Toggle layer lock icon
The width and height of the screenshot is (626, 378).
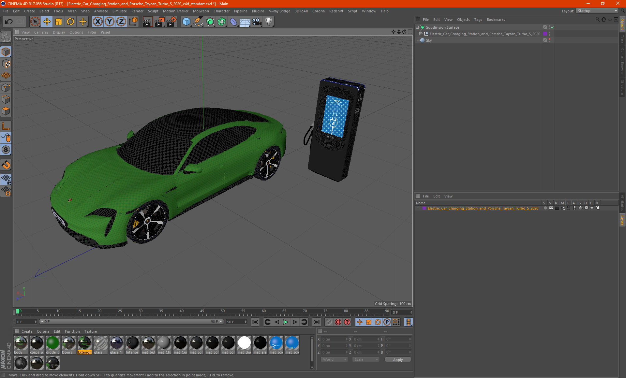568,208
